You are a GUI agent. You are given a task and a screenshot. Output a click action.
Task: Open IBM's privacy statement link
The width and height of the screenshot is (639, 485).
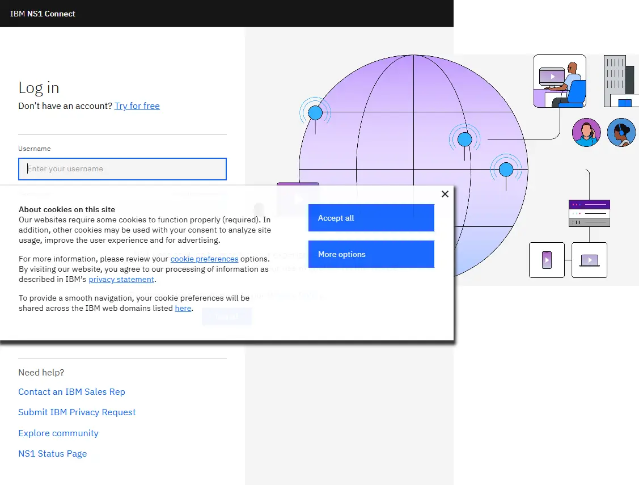tap(121, 279)
